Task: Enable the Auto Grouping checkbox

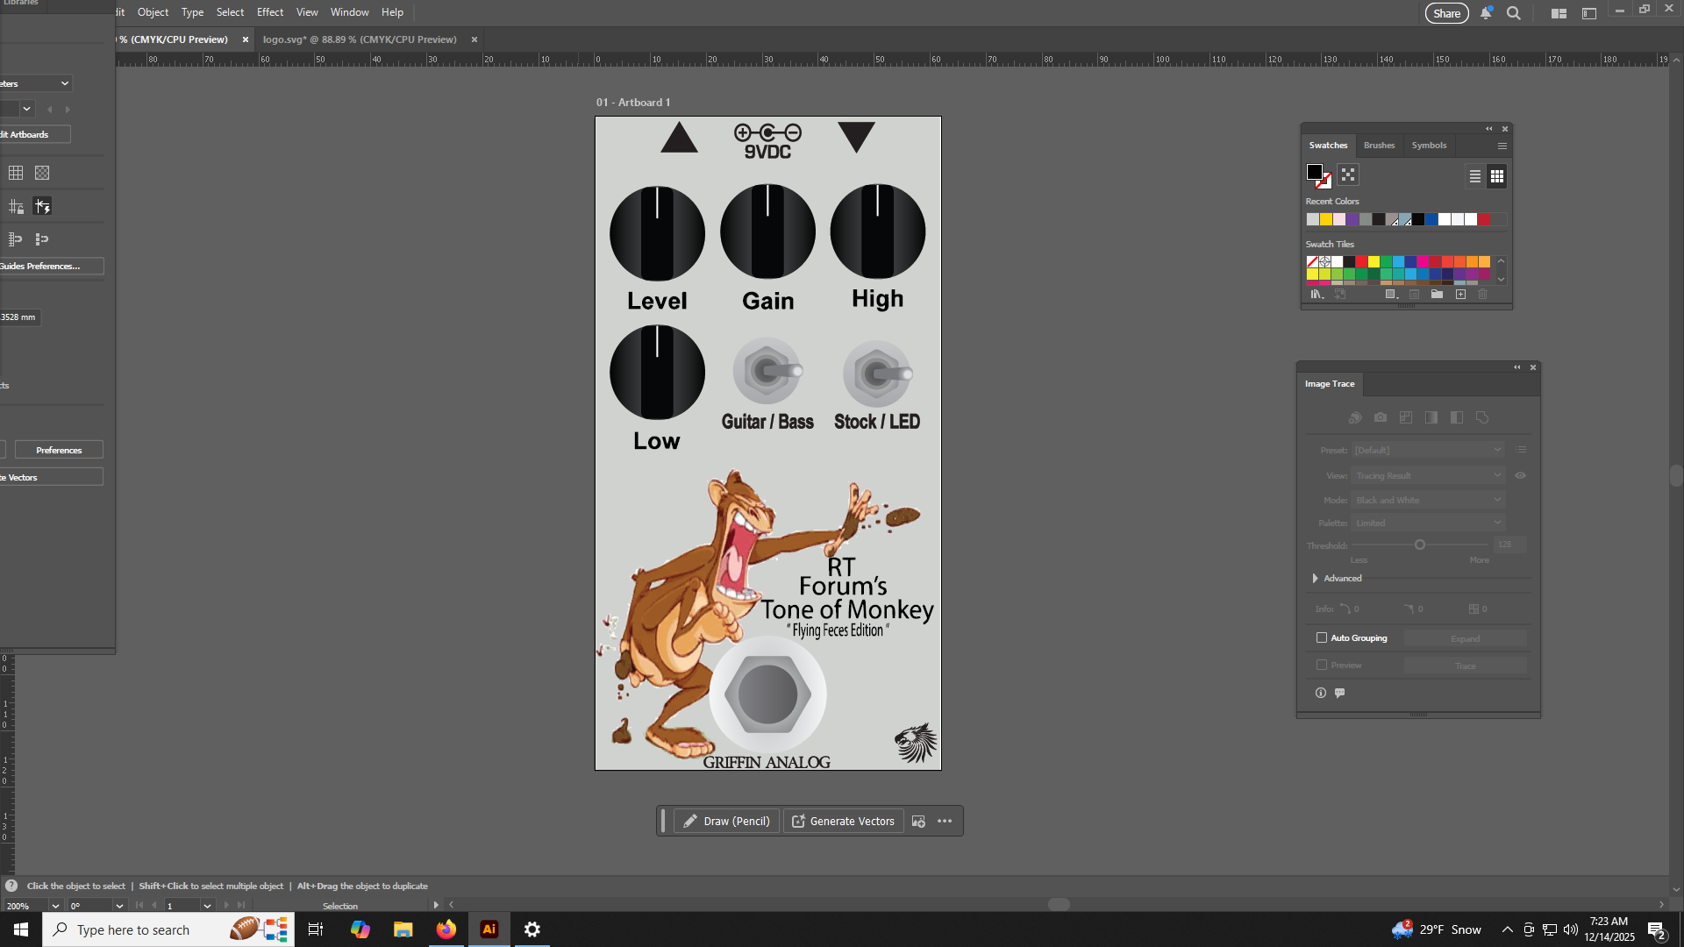Action: coord(1322,638)
